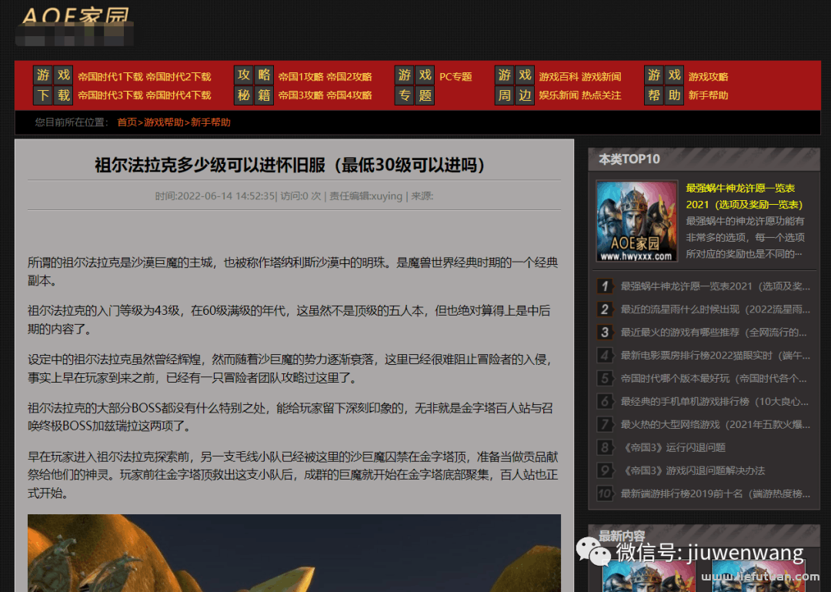Click the 责任编辑:xuying meta text
Viewport: 831px width, 592px height.
click(x=365, y=196)
